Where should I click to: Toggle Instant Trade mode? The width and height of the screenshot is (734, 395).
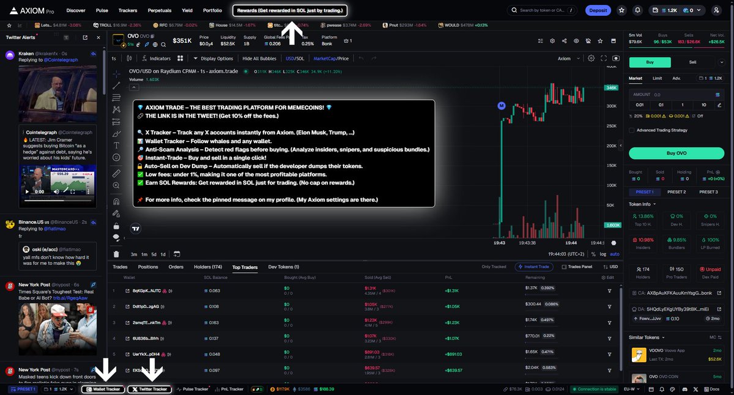click(535, 267)
